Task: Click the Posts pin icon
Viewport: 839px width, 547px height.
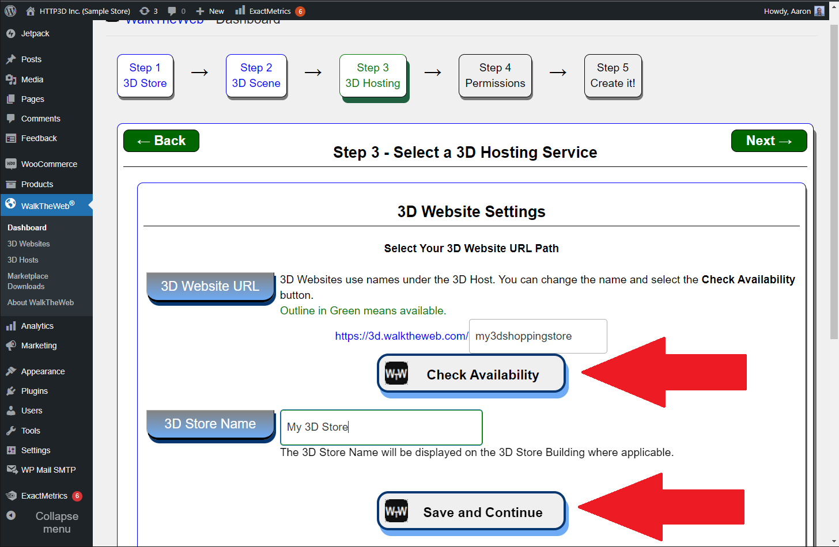Action: (10, 59)
